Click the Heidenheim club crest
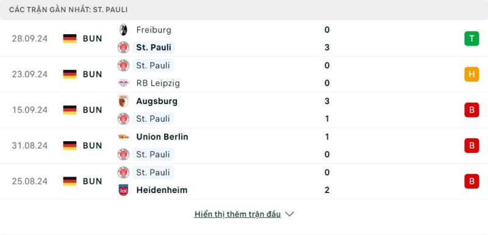This screenshot has width=488, height=235. [x=124, y=190]
